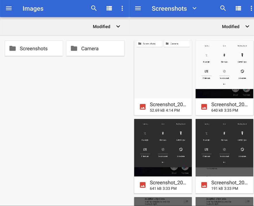Click the "640 kB 3:35 PM" details
Screen dimensions: 254x206
225,110
